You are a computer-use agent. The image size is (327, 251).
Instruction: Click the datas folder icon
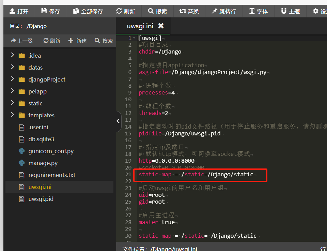click(x=22, y=68)
